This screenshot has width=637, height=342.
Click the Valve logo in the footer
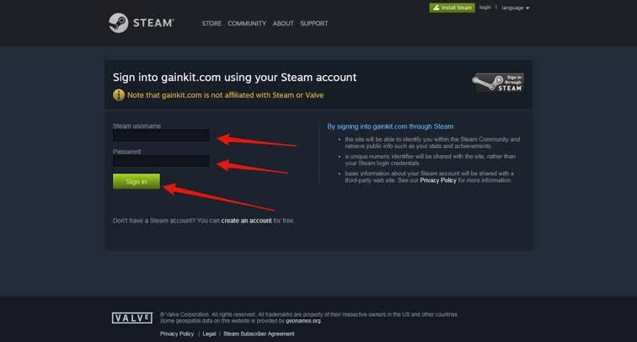click(132, 318)
